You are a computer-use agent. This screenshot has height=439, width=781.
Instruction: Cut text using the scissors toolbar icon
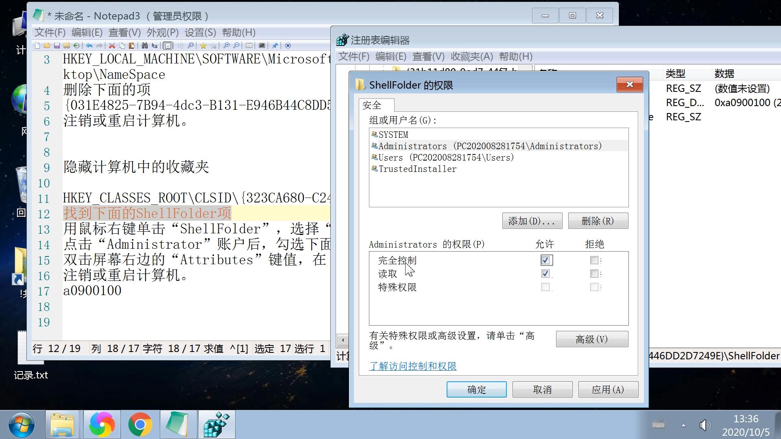pos(112,46)
